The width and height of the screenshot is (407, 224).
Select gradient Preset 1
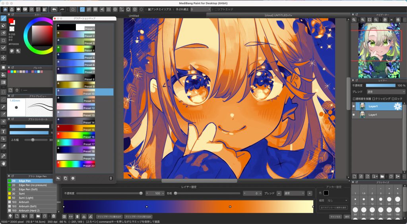[x=76, y=27]
